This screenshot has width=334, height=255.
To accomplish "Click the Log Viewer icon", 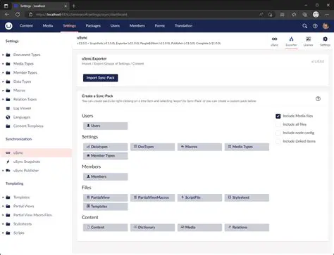I will tap(8, 108).
